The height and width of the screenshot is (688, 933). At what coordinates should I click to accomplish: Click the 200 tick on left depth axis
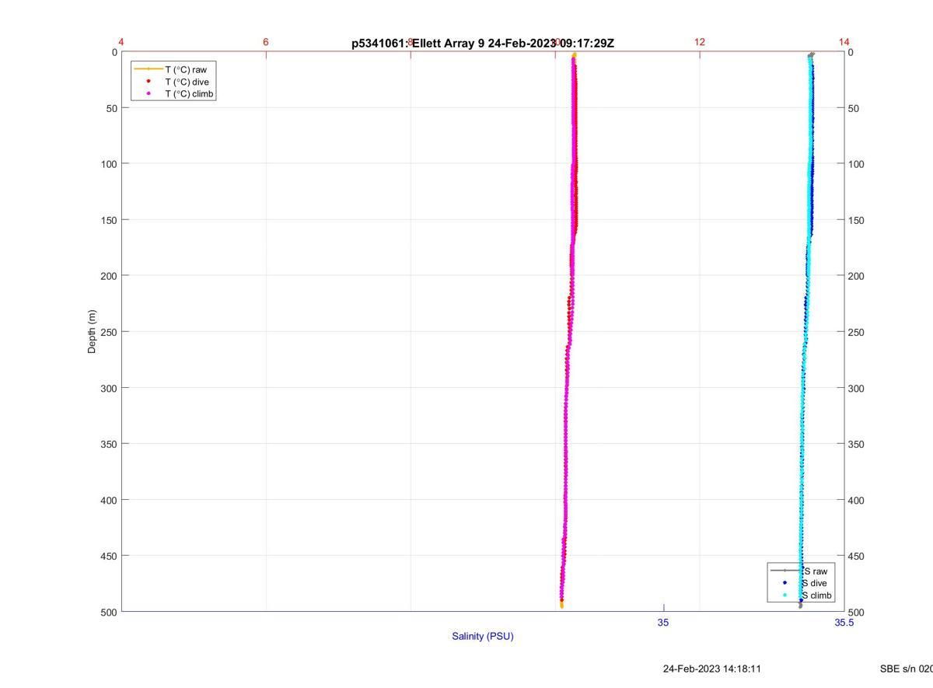[x=109, y=276]
